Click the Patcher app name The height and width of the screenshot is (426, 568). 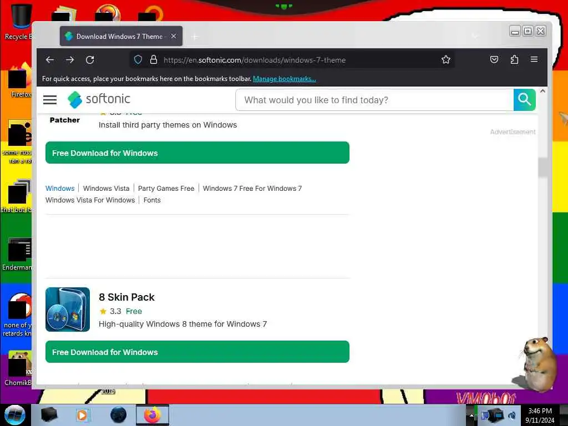(x=64, y=120)
